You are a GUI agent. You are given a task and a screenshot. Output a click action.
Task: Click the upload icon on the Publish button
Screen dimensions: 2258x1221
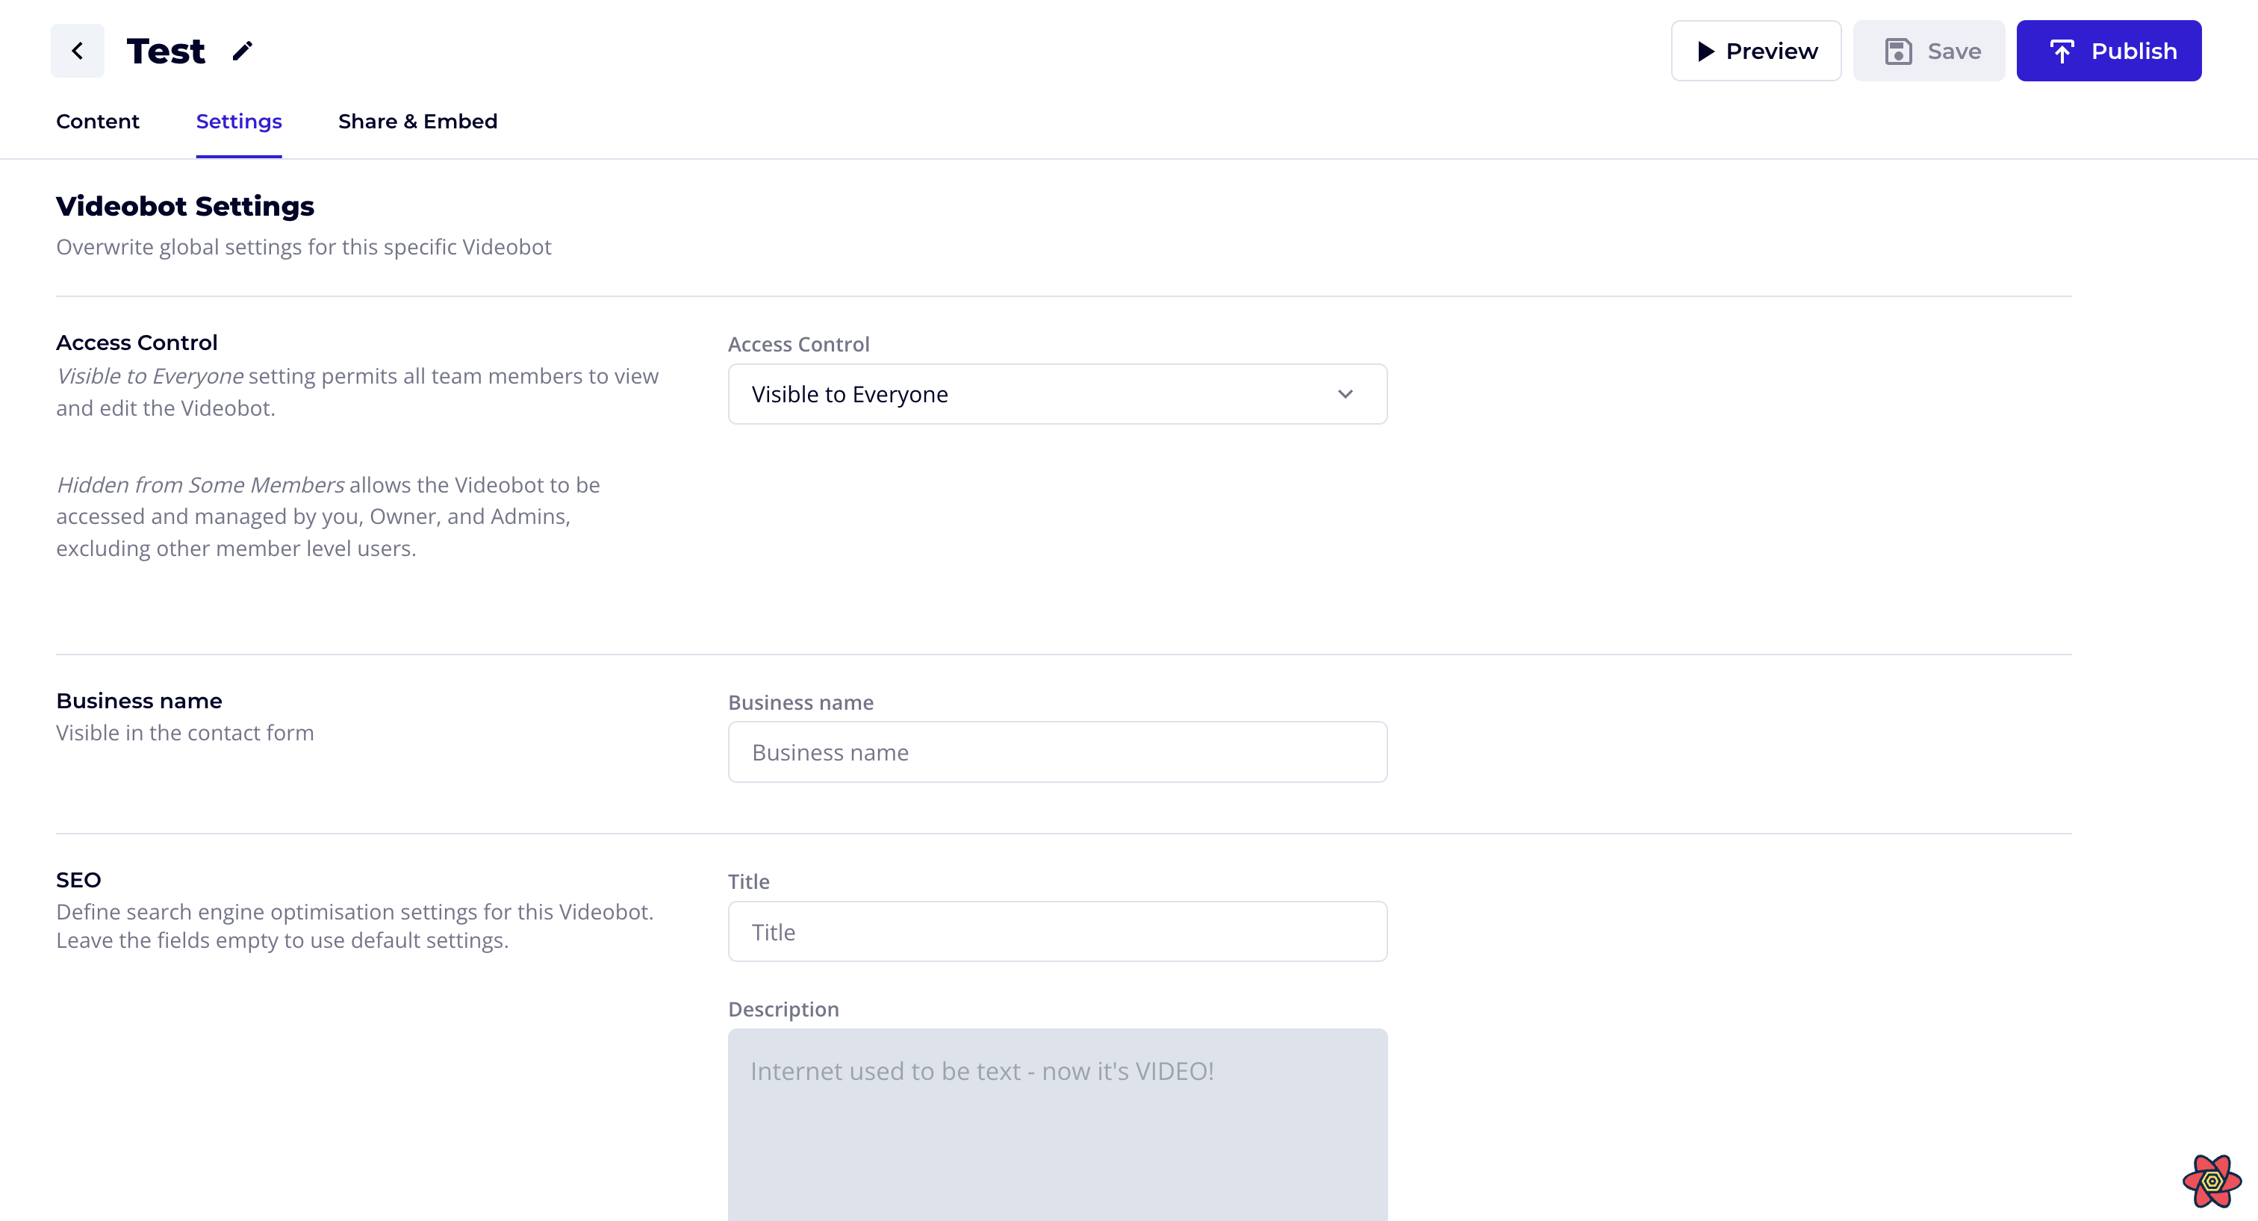tap(2063, 51)
